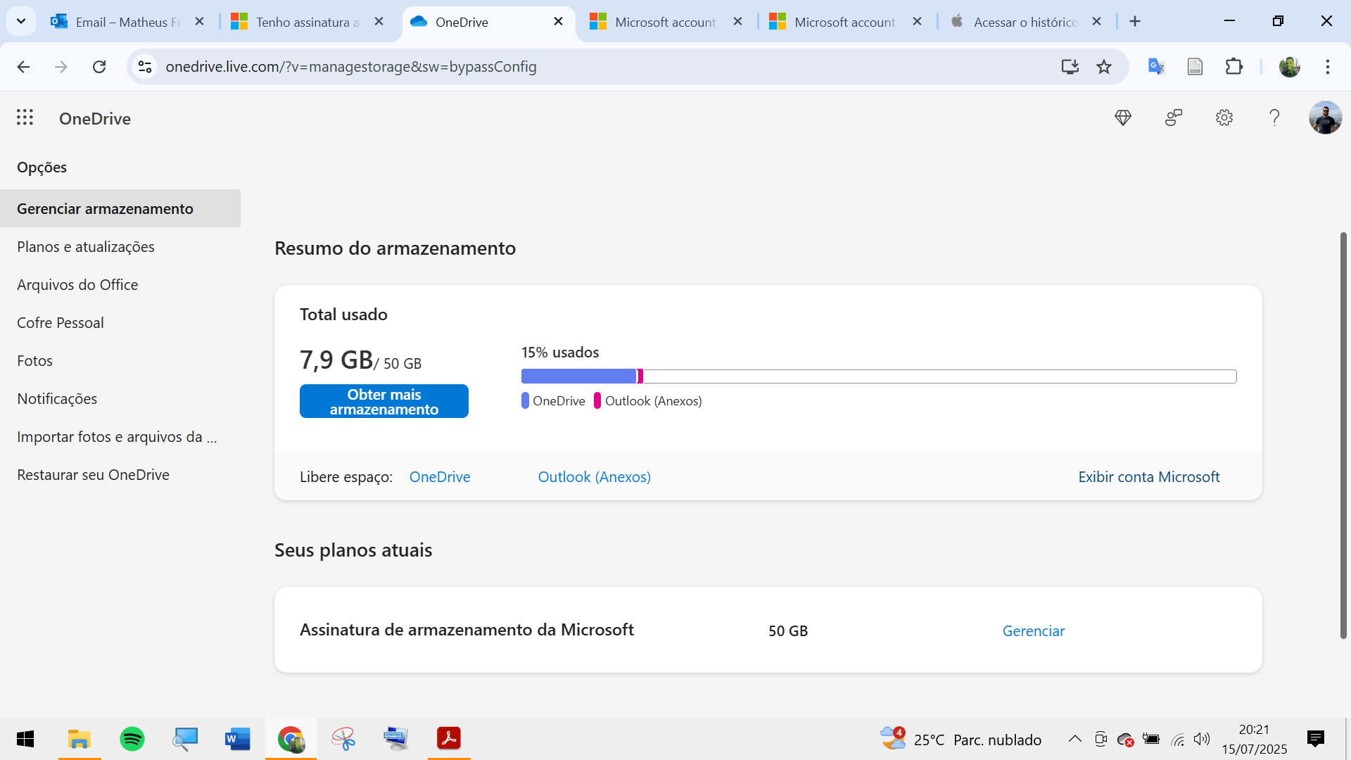Image resolution: width=1351 pixels, height=760 pixels.
Task: Open Adobe Acrobat from the taskbar
Action: click(449, 739)
